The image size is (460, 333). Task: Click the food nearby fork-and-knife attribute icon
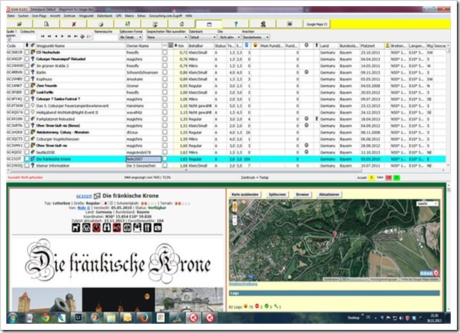[x=147, y=227]
